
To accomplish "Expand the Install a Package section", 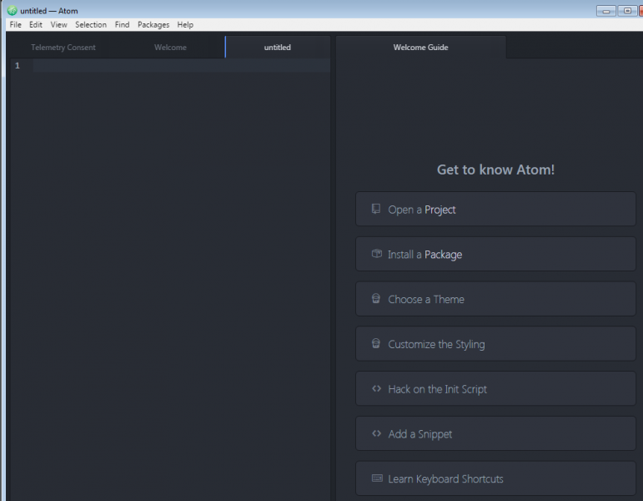I will click(x=495, y=254).
